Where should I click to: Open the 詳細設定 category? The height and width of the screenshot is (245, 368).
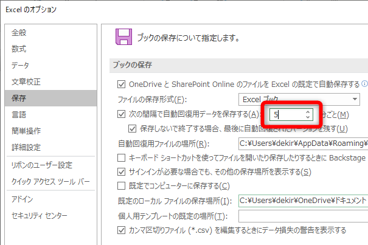click(26, 147)
